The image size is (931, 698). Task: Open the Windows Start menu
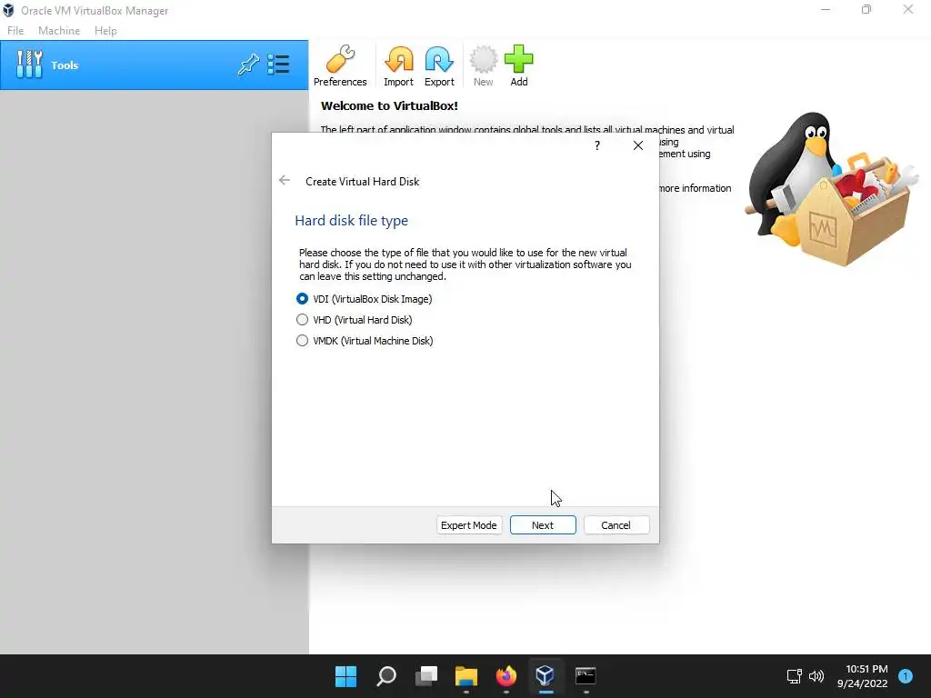(345, 676)
